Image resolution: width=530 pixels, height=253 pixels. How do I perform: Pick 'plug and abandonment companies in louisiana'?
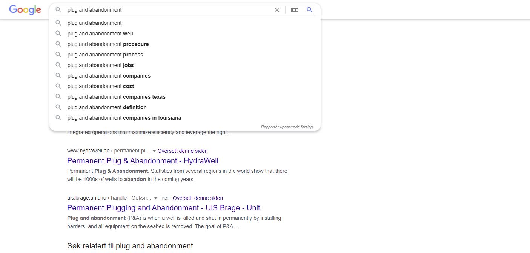pyautogui.click(x=124, y=118)
